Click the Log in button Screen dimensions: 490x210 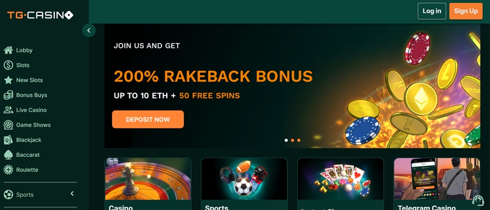[432, 11]
